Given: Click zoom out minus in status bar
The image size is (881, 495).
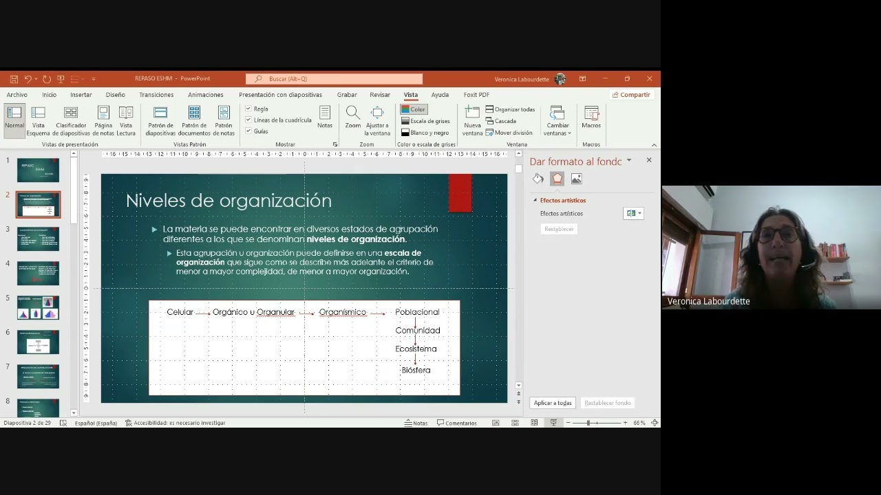Looking at the screenshot, I should [568, 423].
